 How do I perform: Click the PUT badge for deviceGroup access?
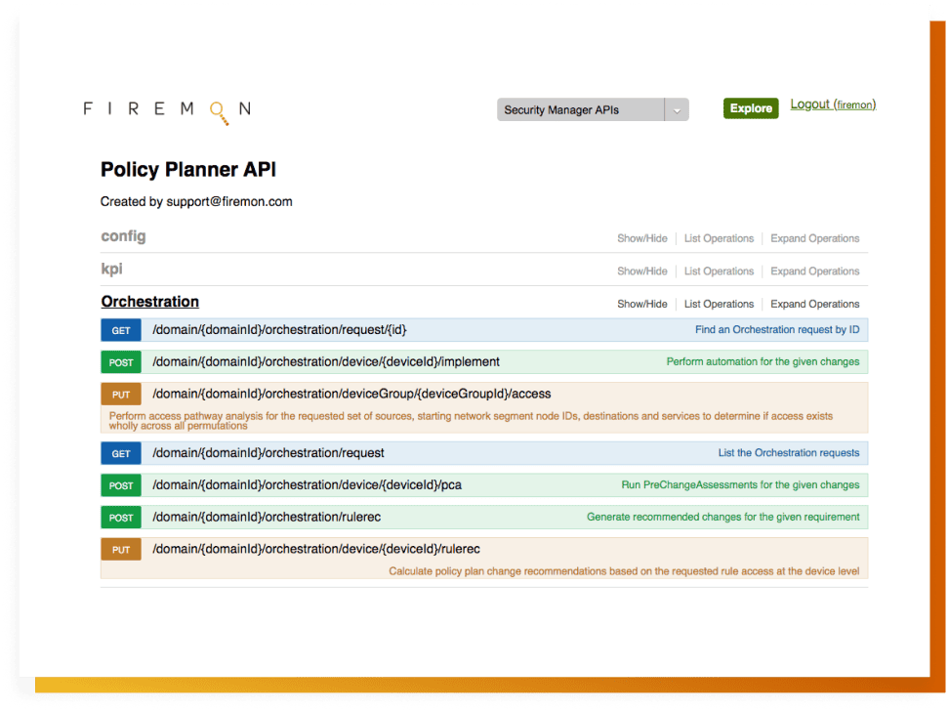pos(121,395)
